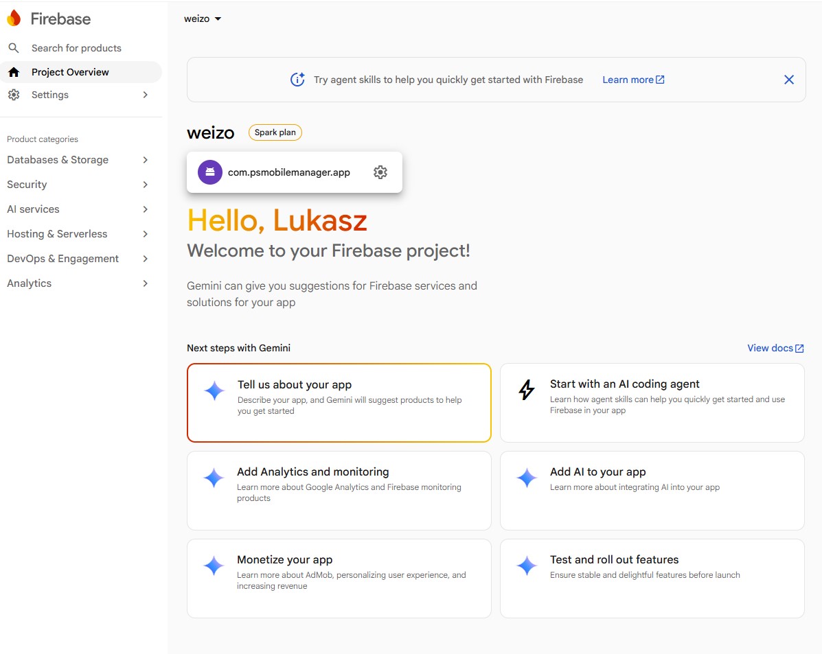822x654 pixels.
Task: Click the sparkle icon on Monetize your app
Action: coord(214,566)
